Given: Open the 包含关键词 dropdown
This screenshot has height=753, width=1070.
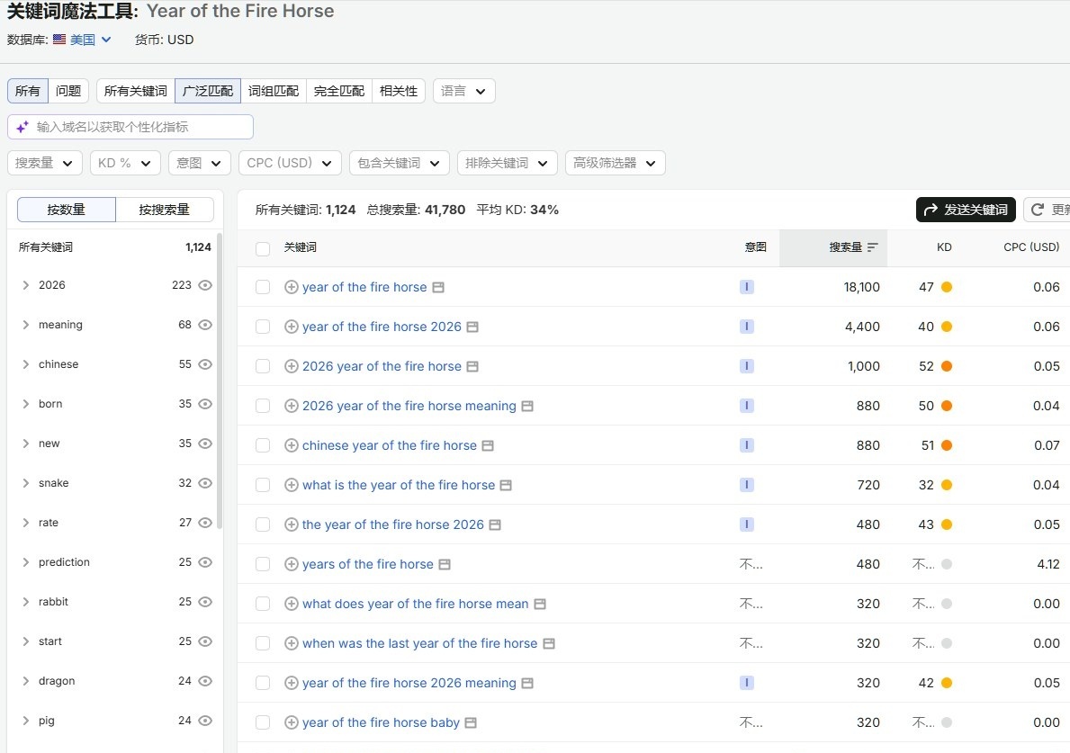Looking at the screenshot, I should [400, 163].
